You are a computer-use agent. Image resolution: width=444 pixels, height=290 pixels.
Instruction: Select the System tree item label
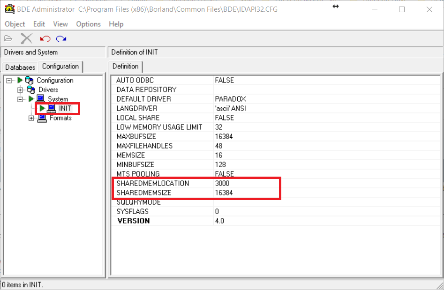point(58,99)
